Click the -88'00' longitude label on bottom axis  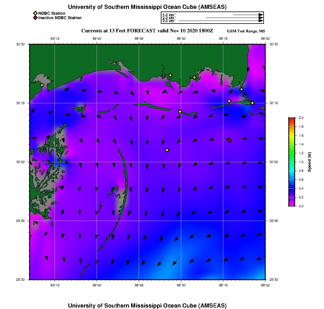click(x=265, y=285)
